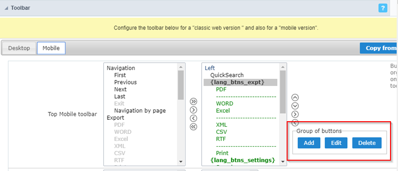Select green WORD in right list
This screenshot has height=171, width=398.
(225, 103)
